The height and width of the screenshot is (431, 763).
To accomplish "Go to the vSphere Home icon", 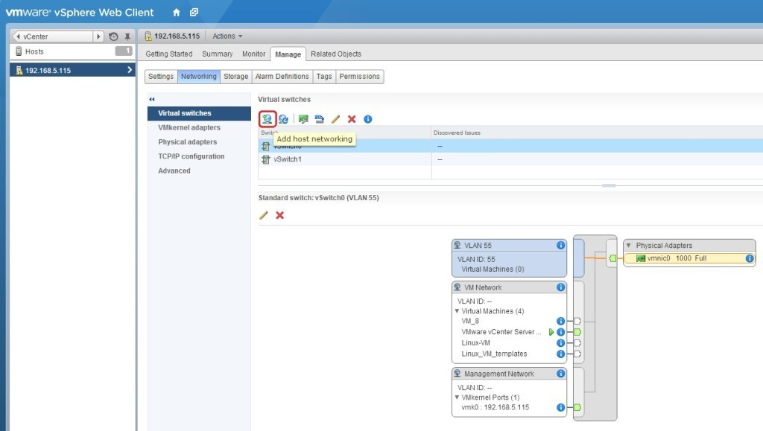I will [176, 13].
